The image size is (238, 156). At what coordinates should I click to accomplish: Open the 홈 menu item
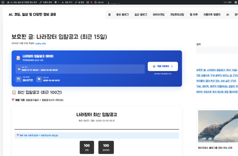tap(109, 15)
